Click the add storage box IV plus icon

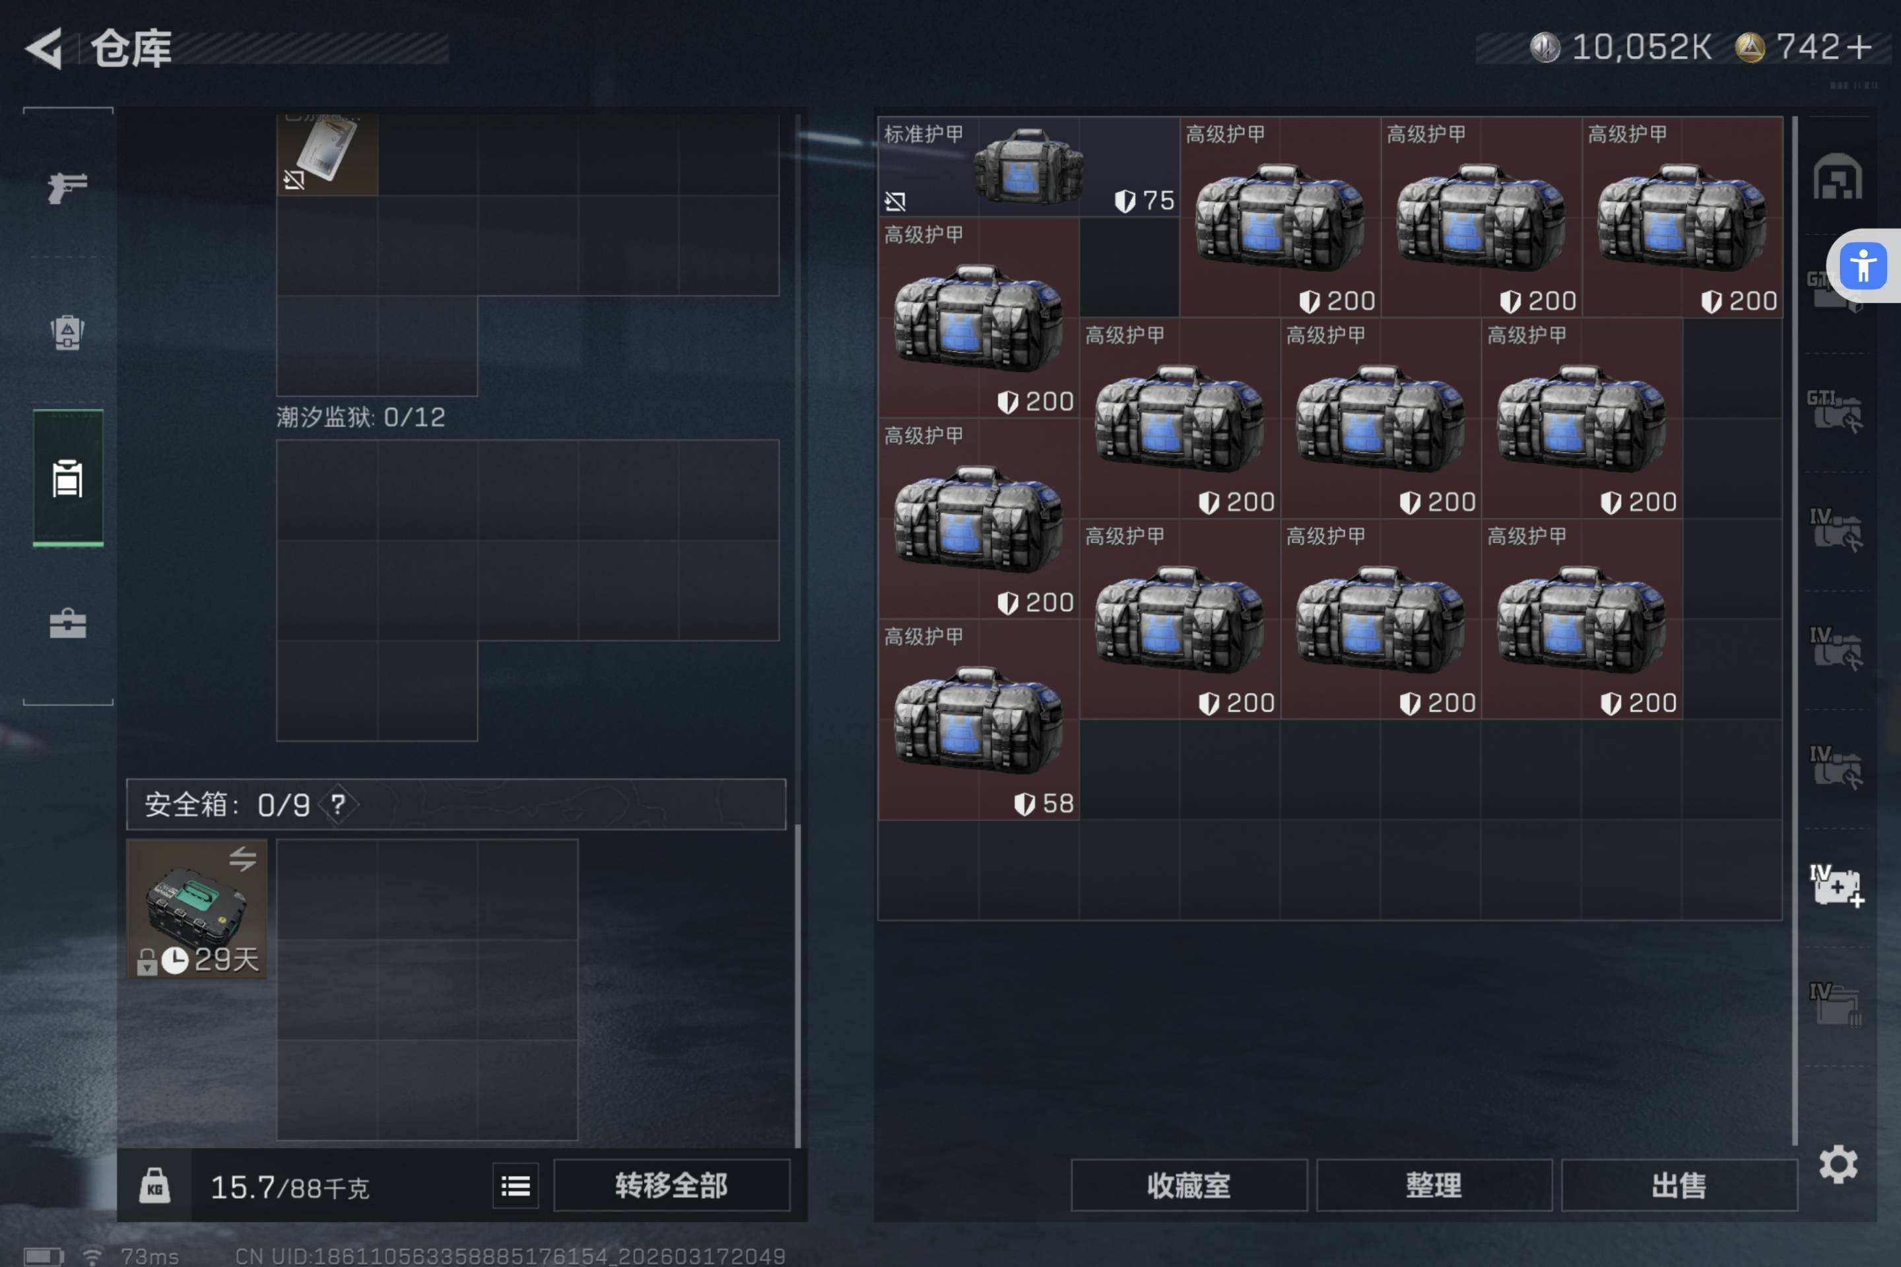(x=1836, y=886)
